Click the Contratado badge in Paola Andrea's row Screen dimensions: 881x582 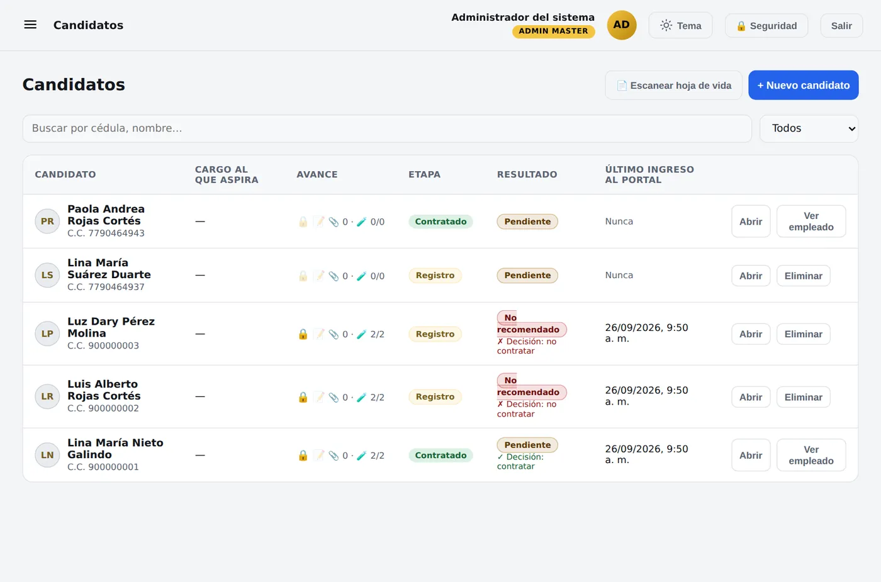441,221
